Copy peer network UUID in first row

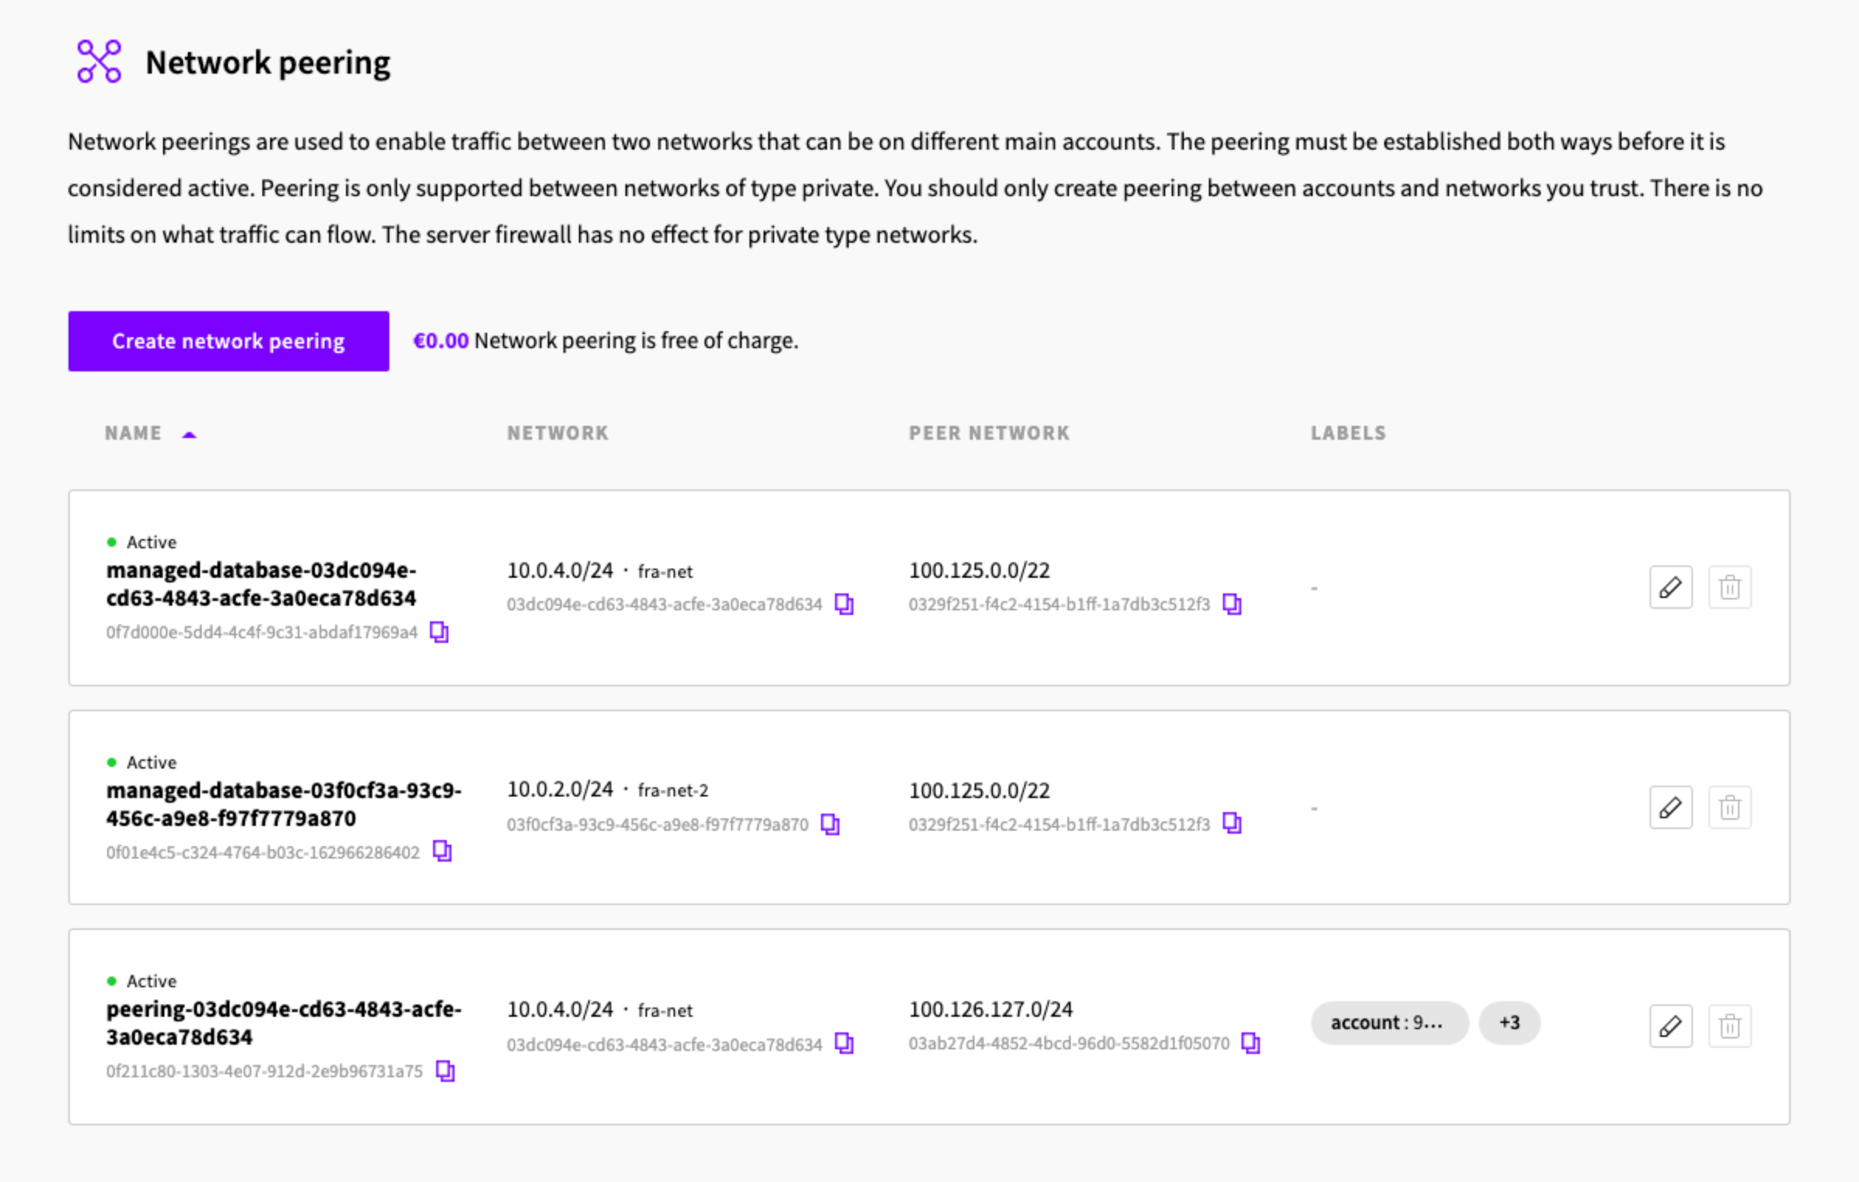click(1232, 604)
